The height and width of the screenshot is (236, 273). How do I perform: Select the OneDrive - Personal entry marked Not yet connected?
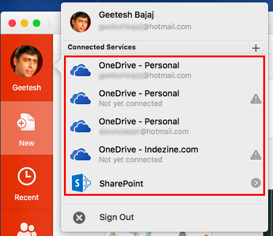point(165,98)
